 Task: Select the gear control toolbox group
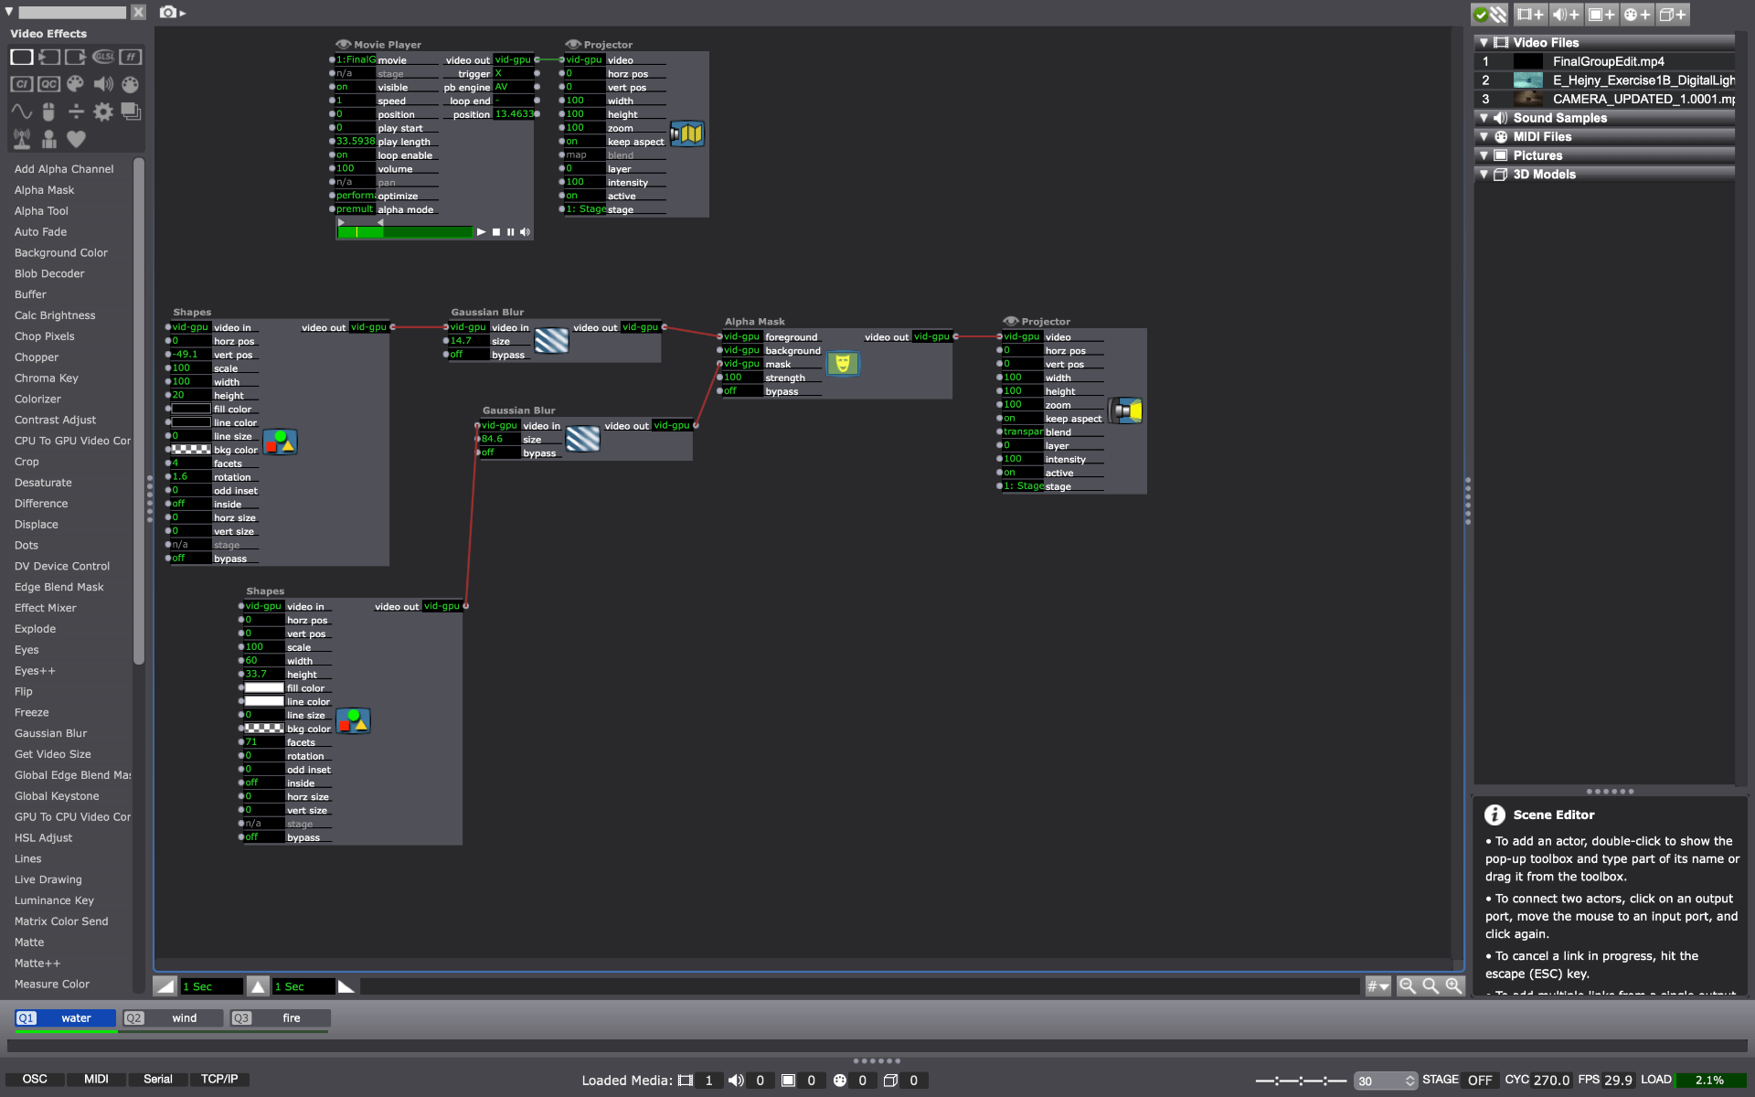click(103, 112)
